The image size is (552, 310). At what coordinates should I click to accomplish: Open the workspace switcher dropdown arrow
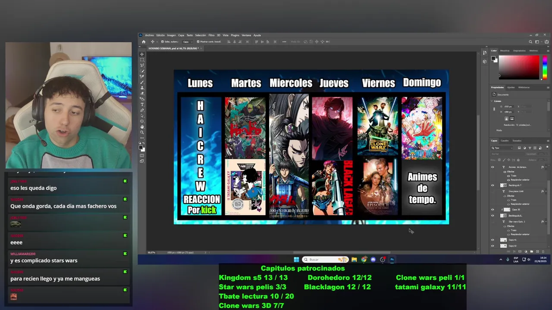(542, 42)
